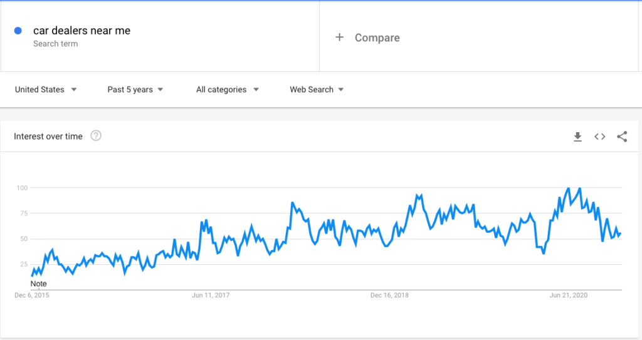Click the Dec 6, 2015 axis label
The height and width of the screenshot is (340, 642).
coord(32,296)
